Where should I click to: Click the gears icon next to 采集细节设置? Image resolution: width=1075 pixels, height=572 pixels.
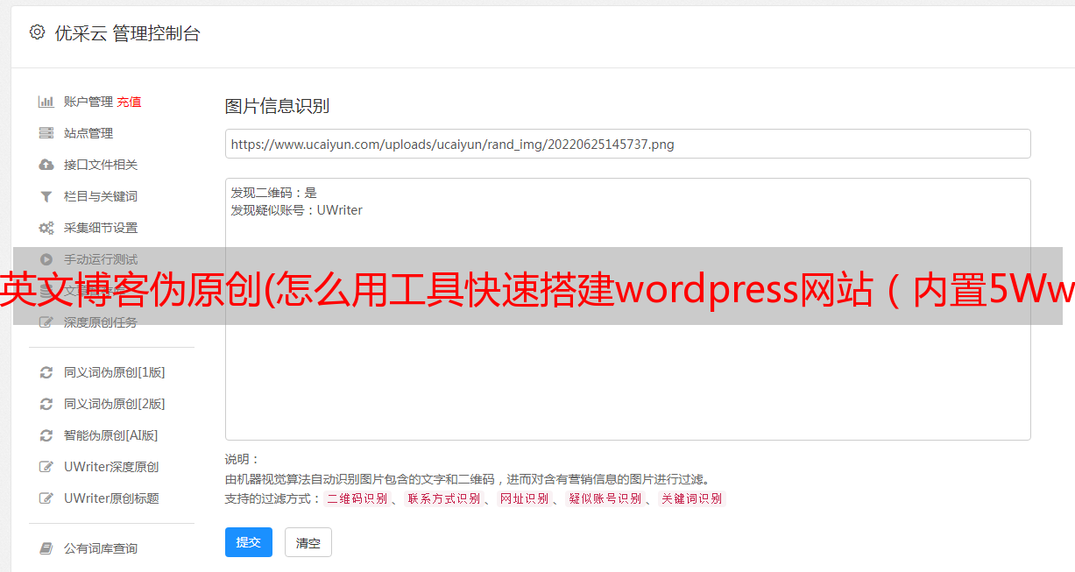click(x=46, y=228)
